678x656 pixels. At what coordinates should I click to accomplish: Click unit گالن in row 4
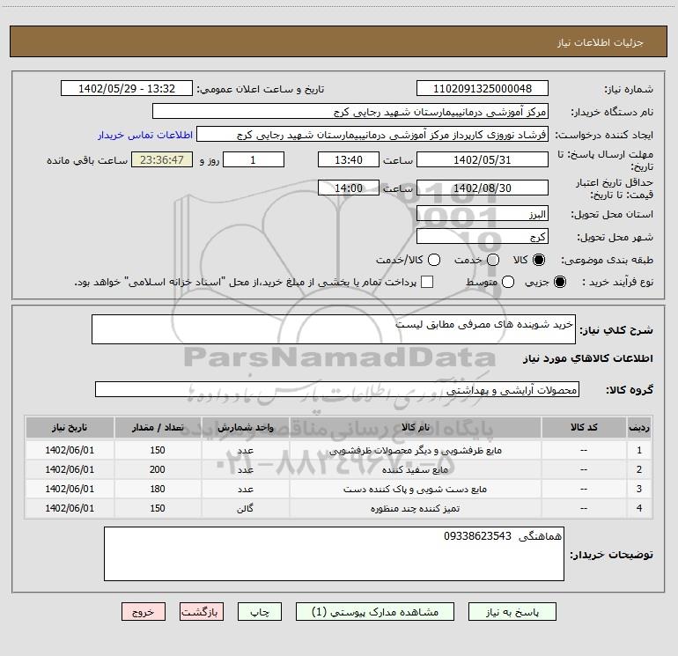245,509
